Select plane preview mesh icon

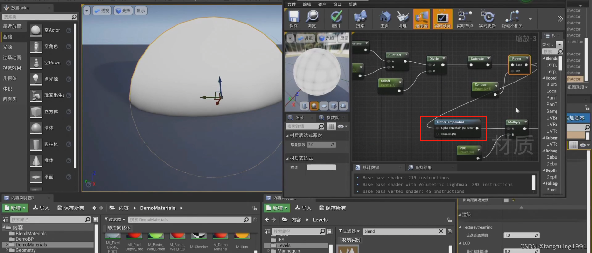pyautogui.click(x=324, y=106)
